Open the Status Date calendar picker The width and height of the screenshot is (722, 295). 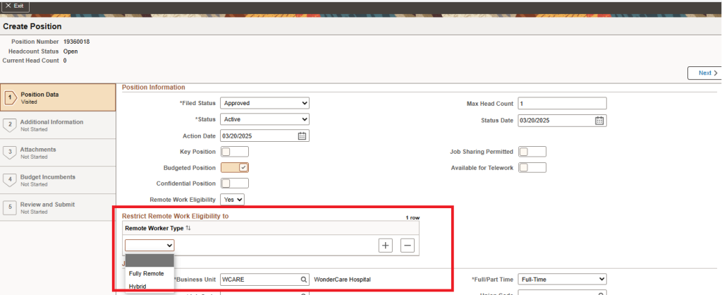click(599, 120)
